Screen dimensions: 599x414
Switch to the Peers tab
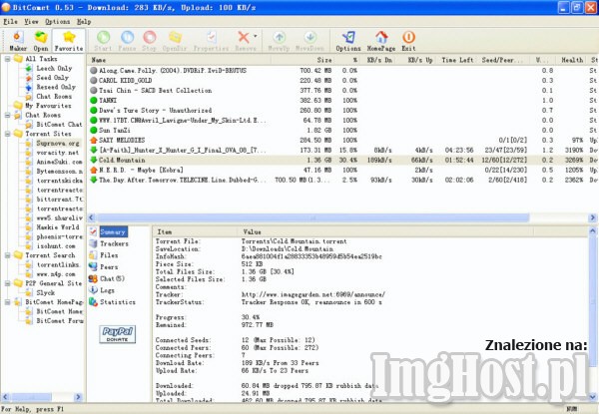point(109,267)
